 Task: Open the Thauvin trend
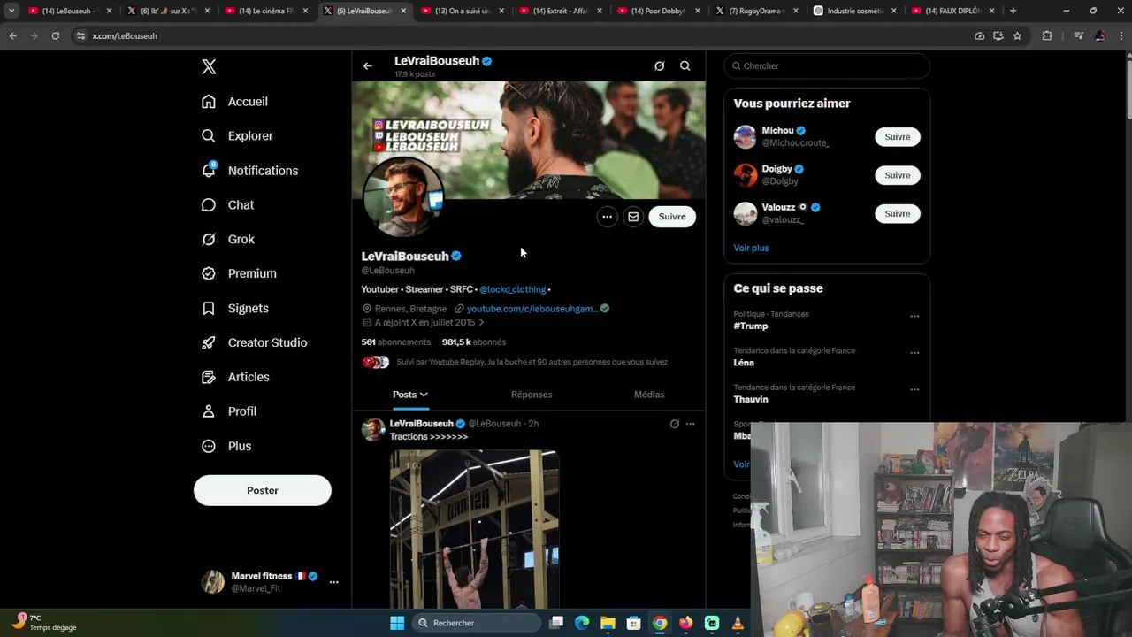pos(751,400)
